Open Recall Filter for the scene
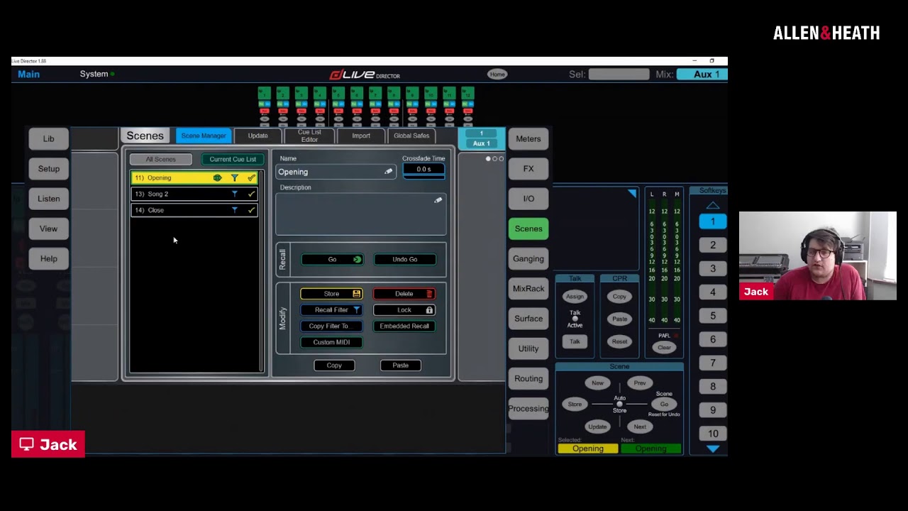 point(331,310)
